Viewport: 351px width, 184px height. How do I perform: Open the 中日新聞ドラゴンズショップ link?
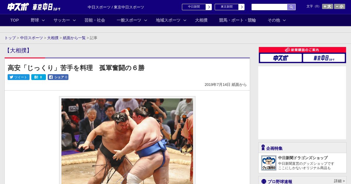point(303,158)
